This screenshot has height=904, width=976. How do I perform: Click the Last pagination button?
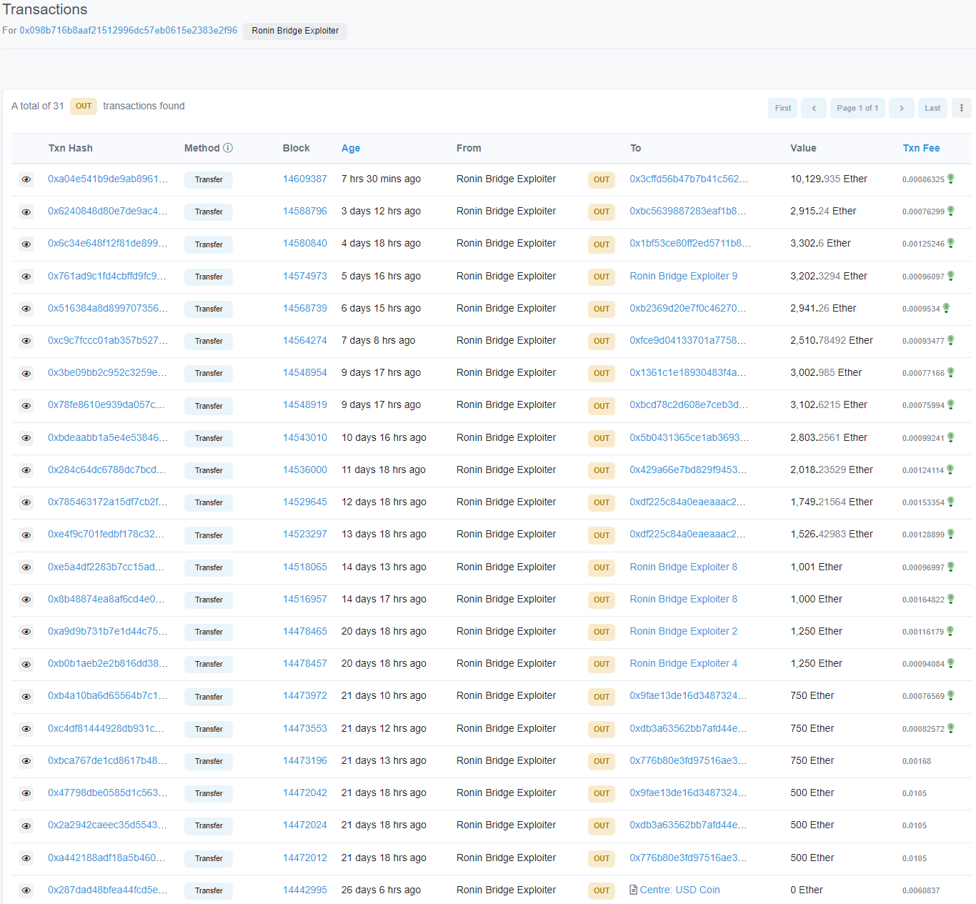tap(932, 108)
